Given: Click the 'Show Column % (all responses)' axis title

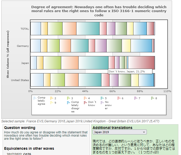Looking at the screenshot, I should point(8,54).
